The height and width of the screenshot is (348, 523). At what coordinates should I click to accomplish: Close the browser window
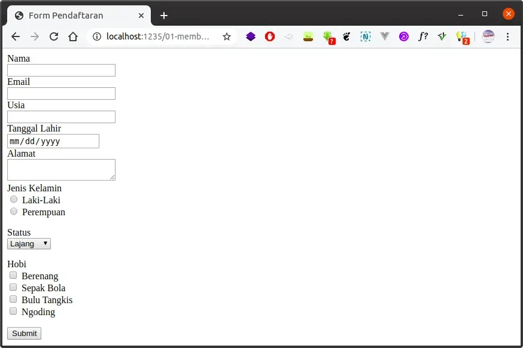[509, 14]
